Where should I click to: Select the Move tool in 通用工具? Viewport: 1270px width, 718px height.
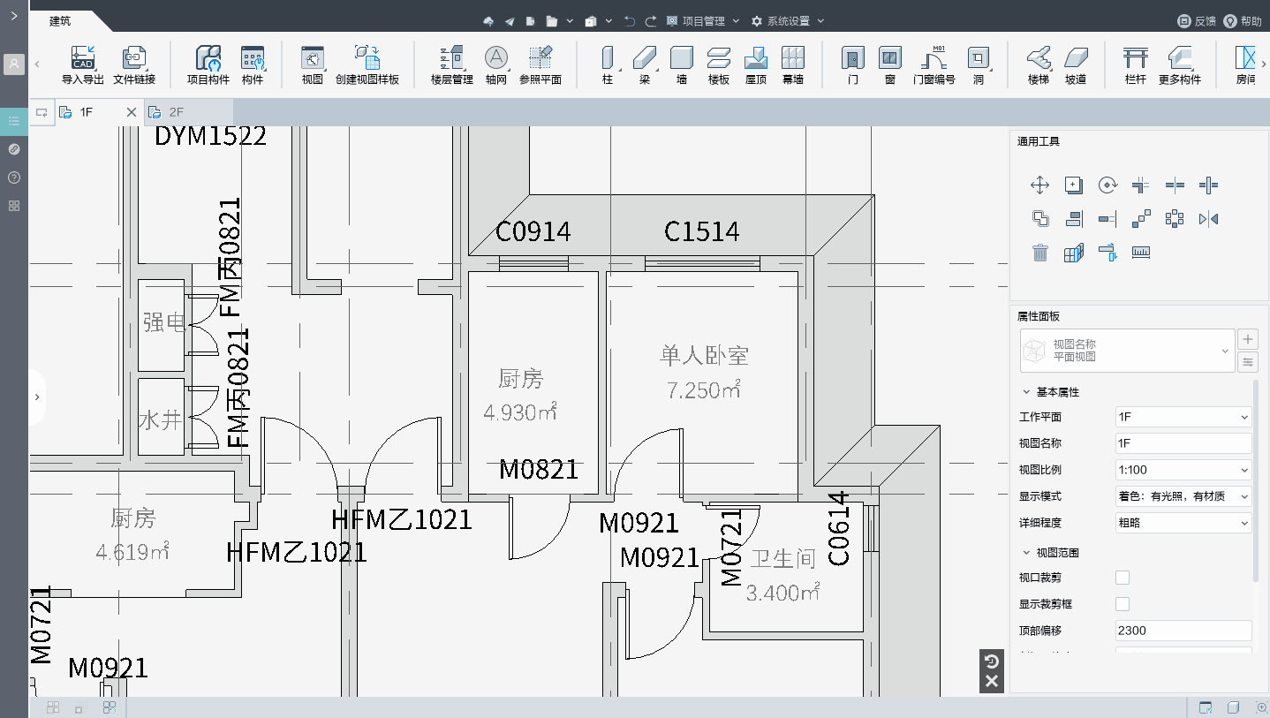point(1039,185)
